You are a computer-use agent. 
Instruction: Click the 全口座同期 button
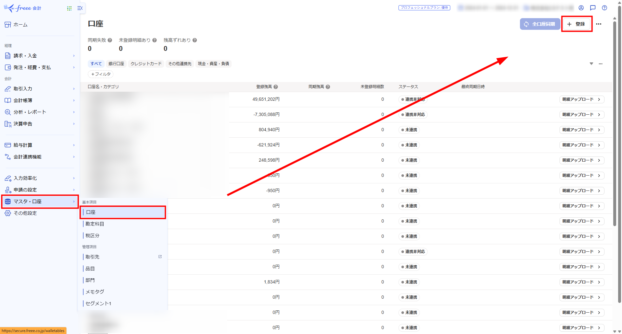pos(540,24)
